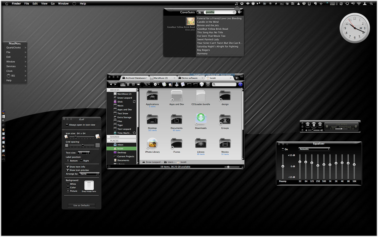Open Text size dropdown
The width and height of the screenshot is (378, 237).
pyautogui.click(x=84, y=153)
